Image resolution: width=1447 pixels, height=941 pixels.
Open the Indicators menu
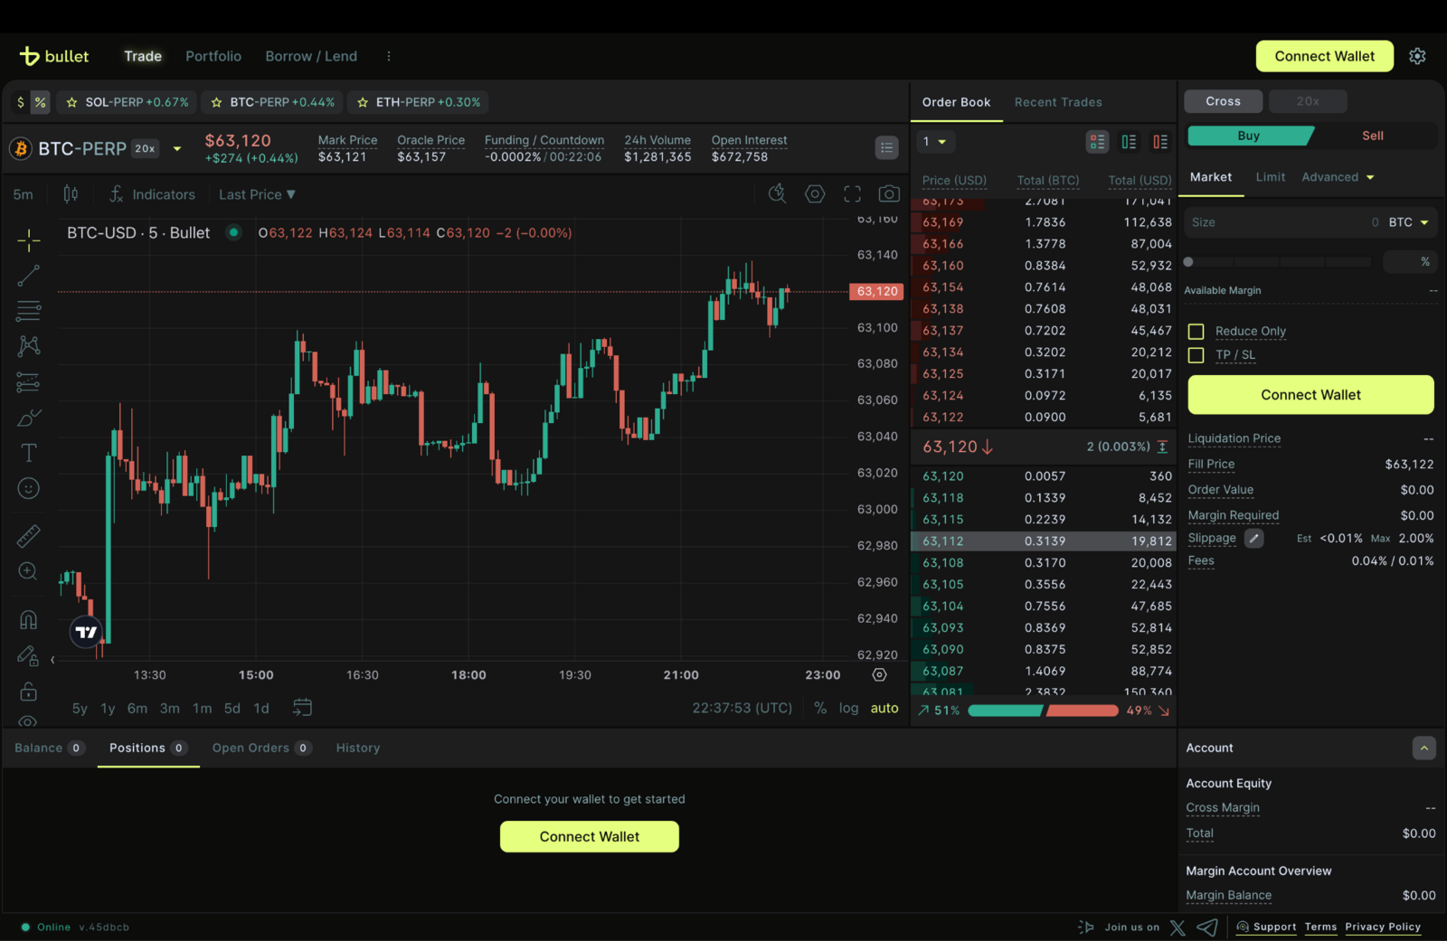point(152,194)
